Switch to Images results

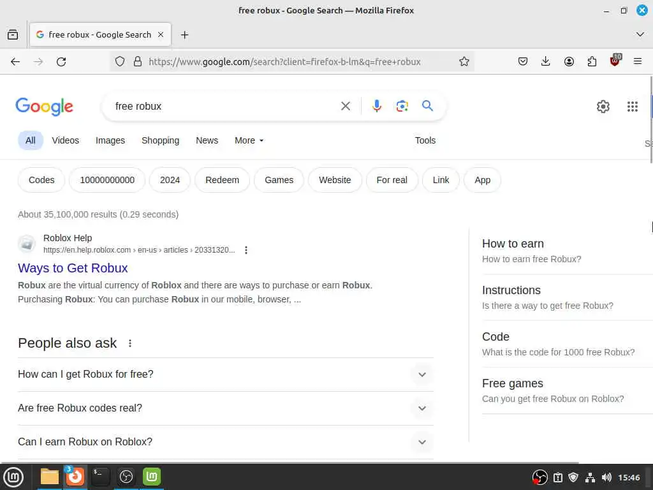110,140
